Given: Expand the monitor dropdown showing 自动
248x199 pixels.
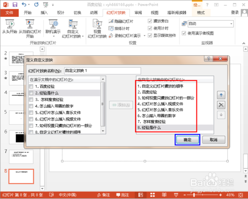Looking at the screenshot, I should (x=231, y=24).
